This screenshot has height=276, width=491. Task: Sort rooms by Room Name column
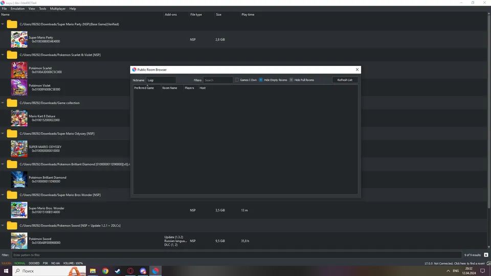point(170,88)
